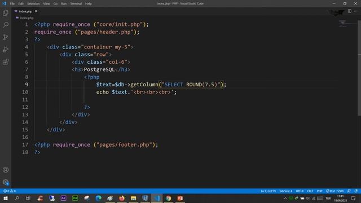This screenshot has width=361, height=203.
Task: Click the "core/init.php" string on line 1
Action: 121,24
